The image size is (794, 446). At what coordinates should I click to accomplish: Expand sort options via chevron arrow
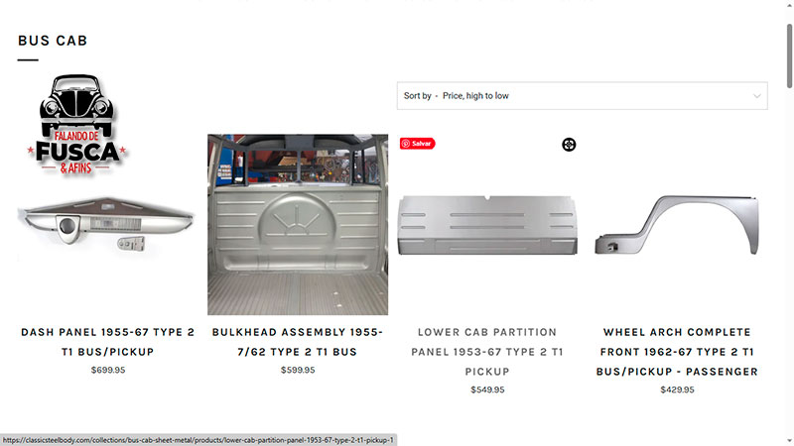pyautogui.click(x=756, y=96)
